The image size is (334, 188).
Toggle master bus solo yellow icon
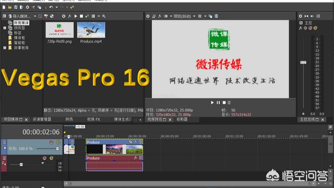[315, 28]
